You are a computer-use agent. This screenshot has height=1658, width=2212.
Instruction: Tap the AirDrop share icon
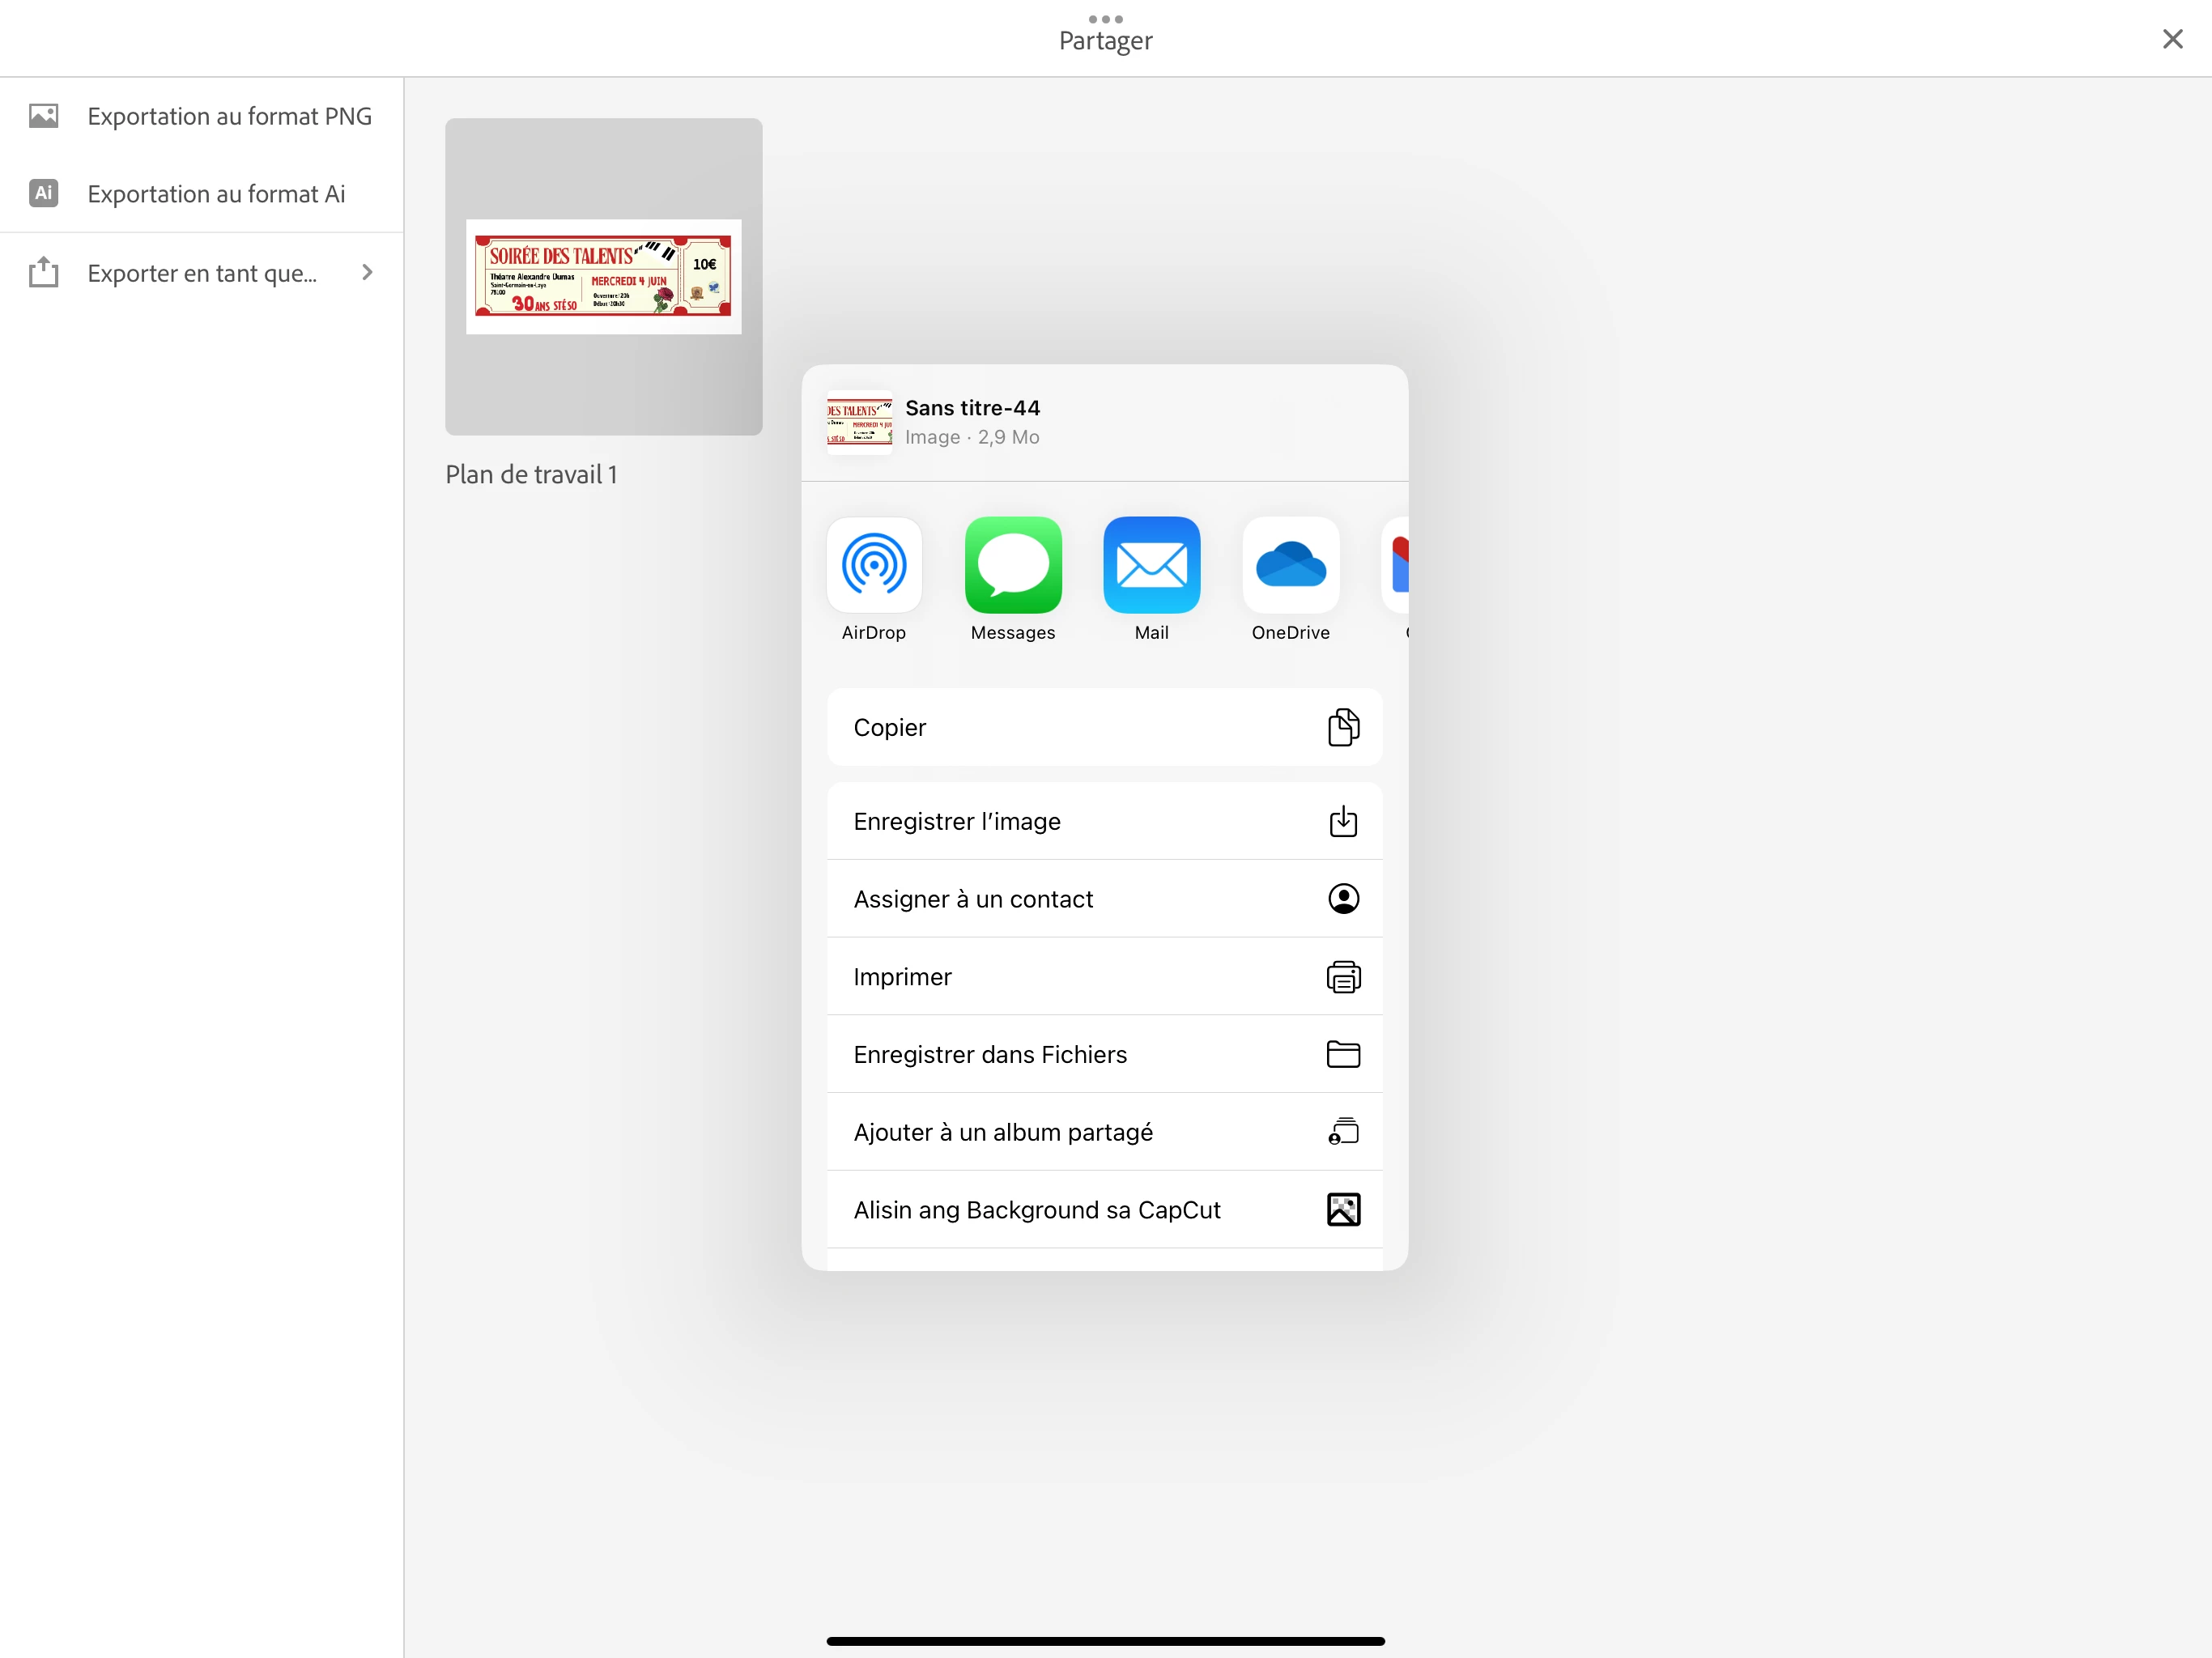(873, 565)
